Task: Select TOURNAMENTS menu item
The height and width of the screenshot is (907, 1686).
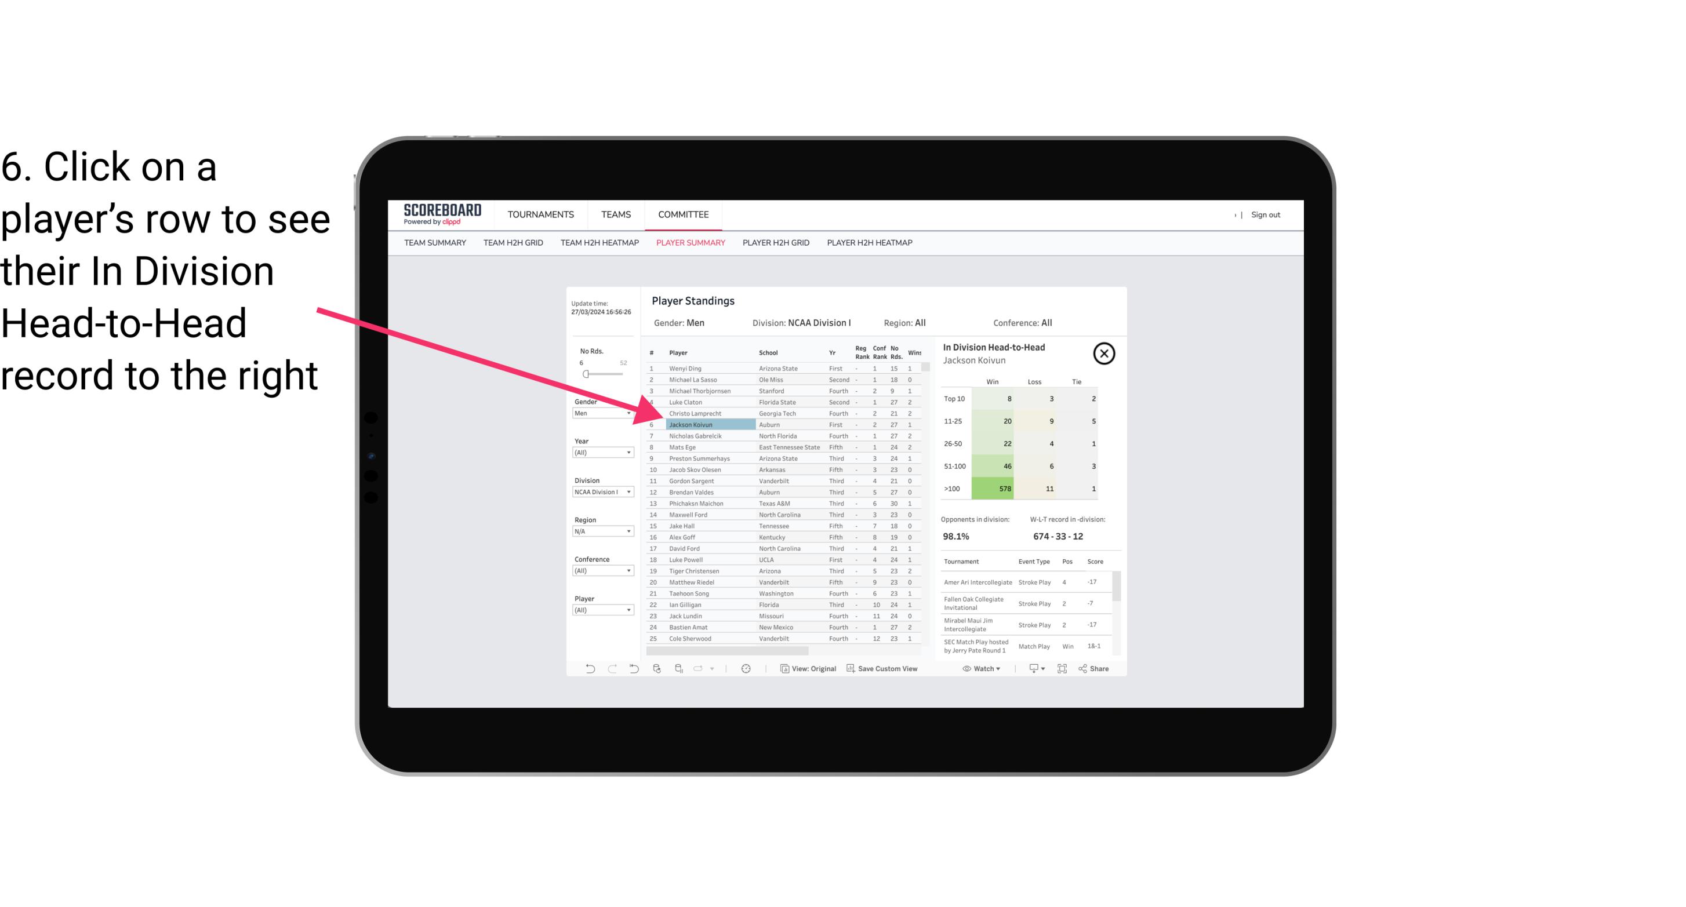Action: click(541, 214)
